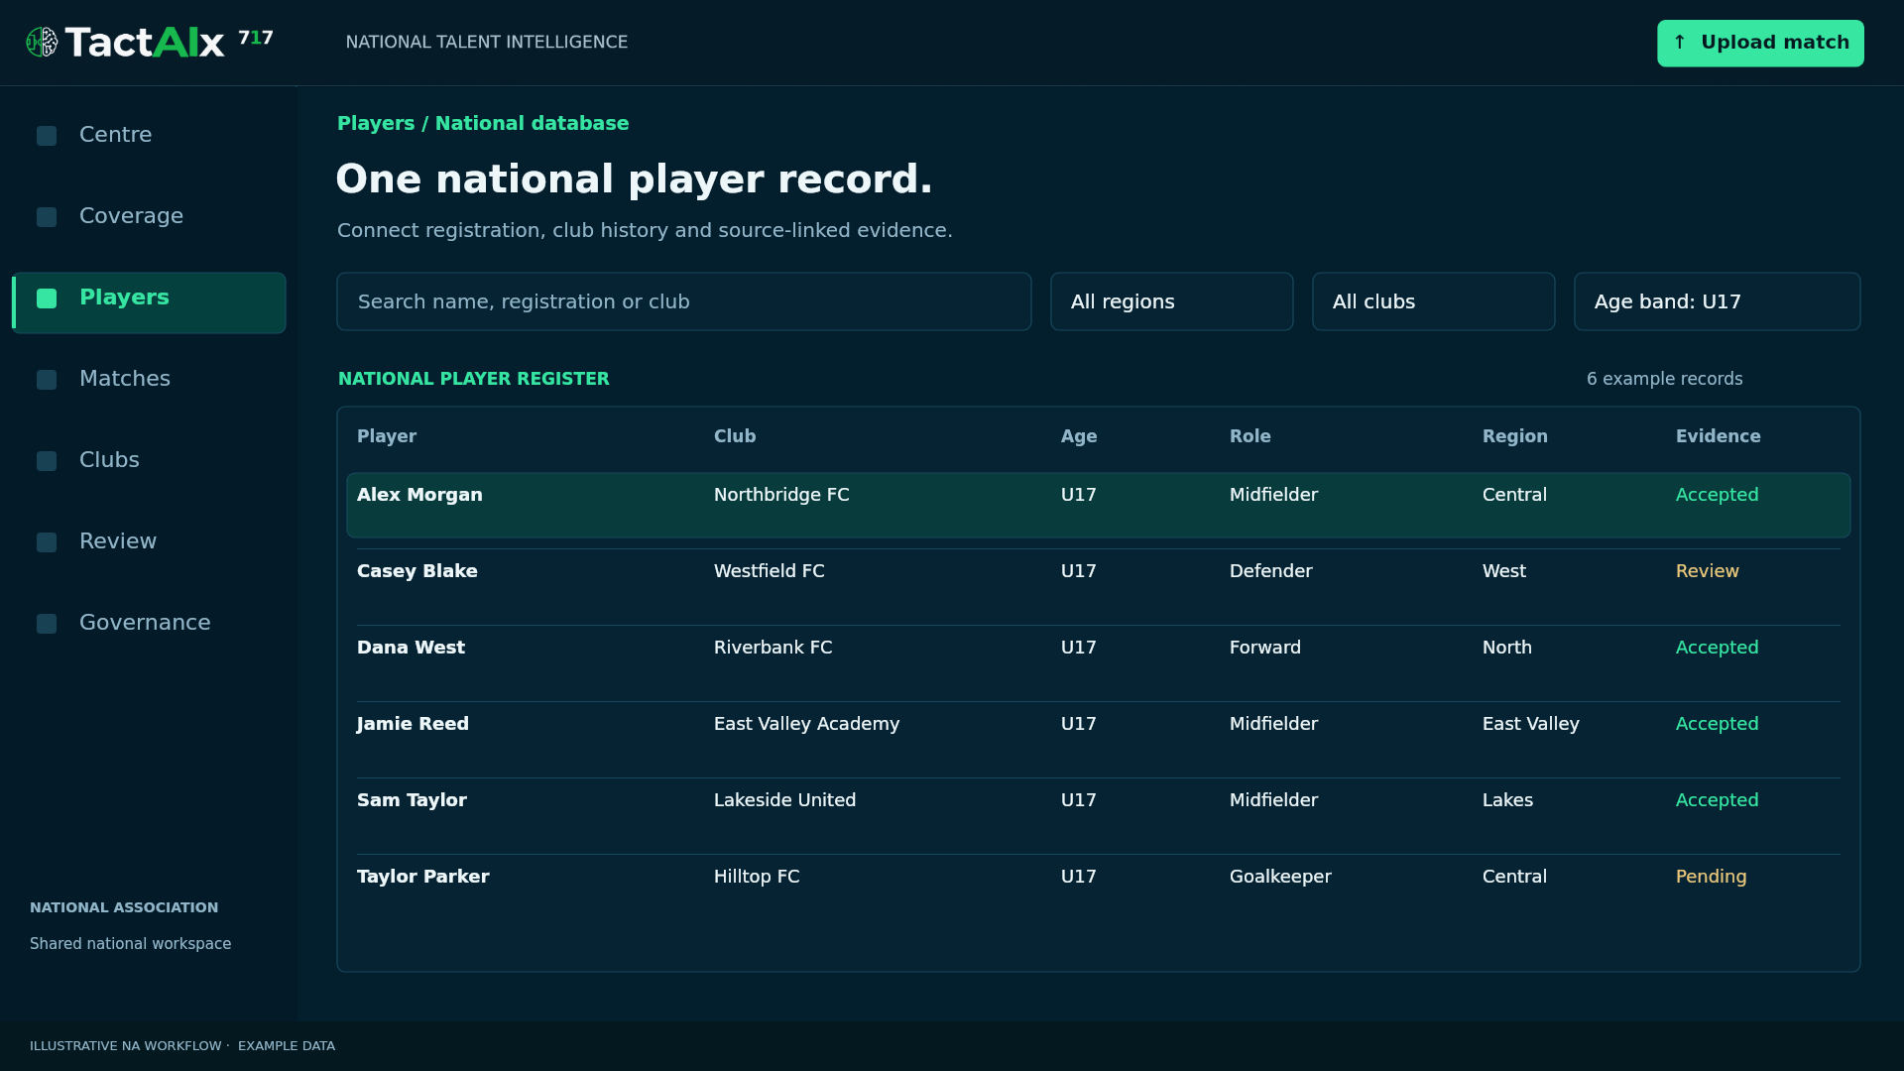
Task: Select the Alex Morgan player row
Action: pos(1098,505)
